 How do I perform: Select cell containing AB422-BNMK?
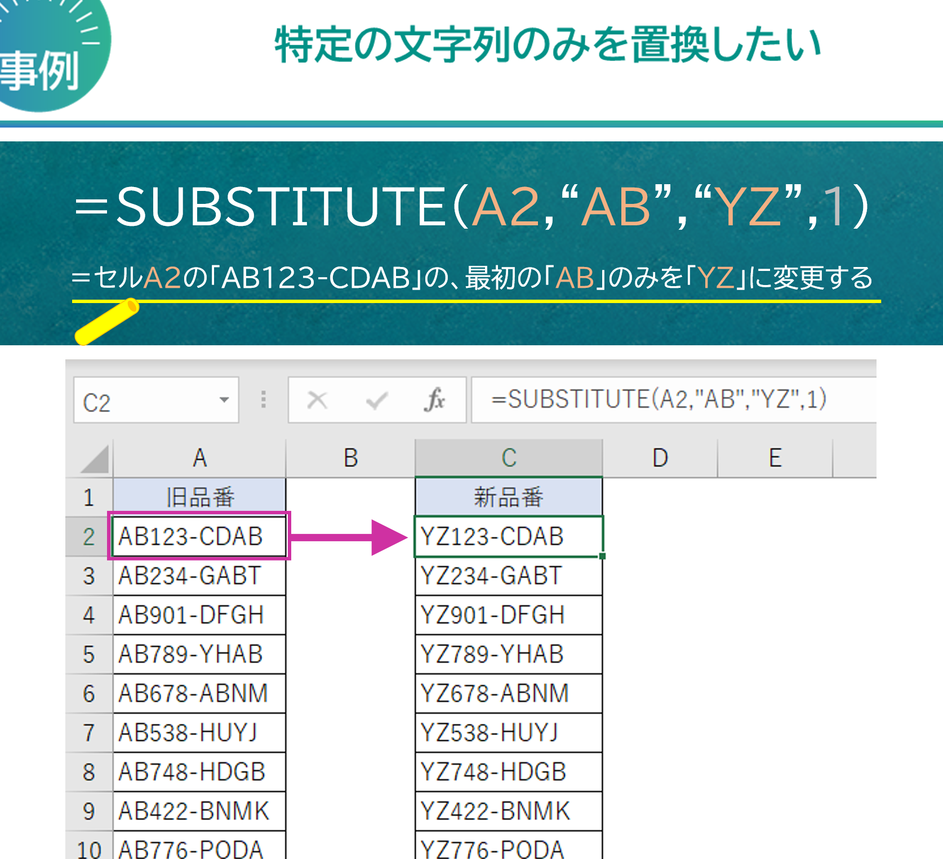(x=199, y=811)
